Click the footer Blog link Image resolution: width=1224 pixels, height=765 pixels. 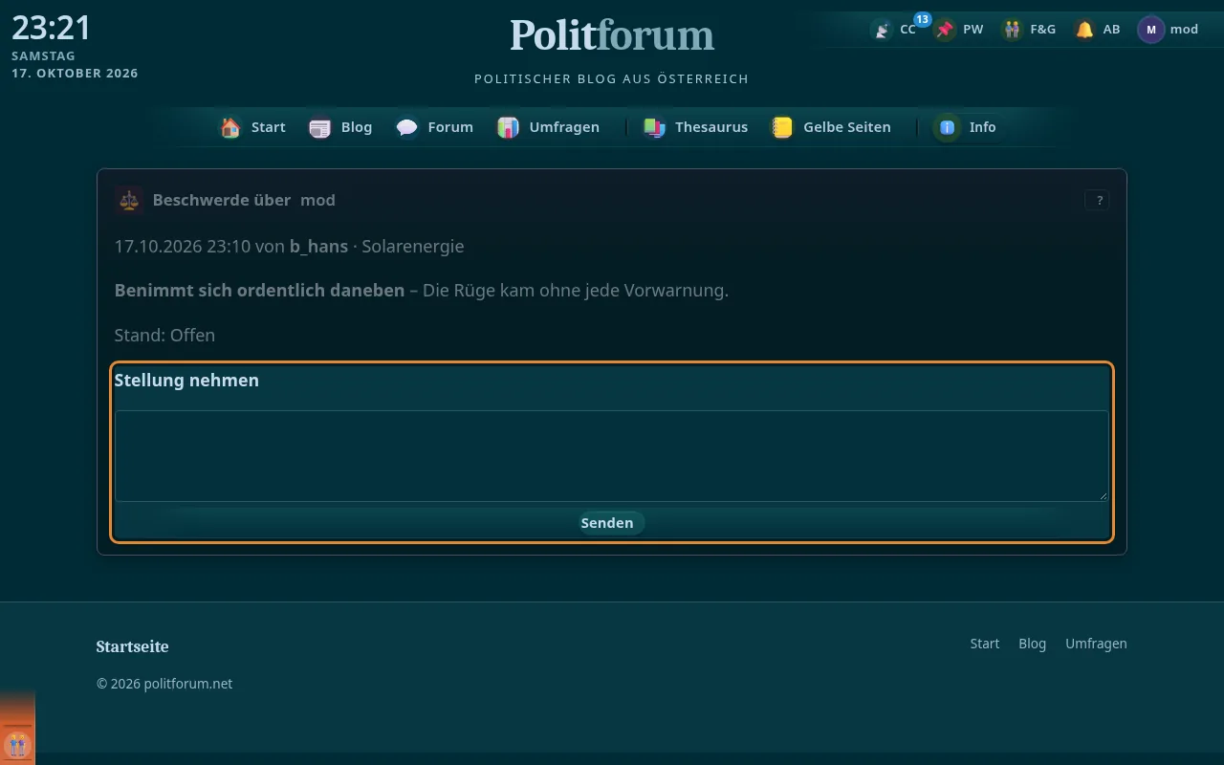[x=1033, y=644]
